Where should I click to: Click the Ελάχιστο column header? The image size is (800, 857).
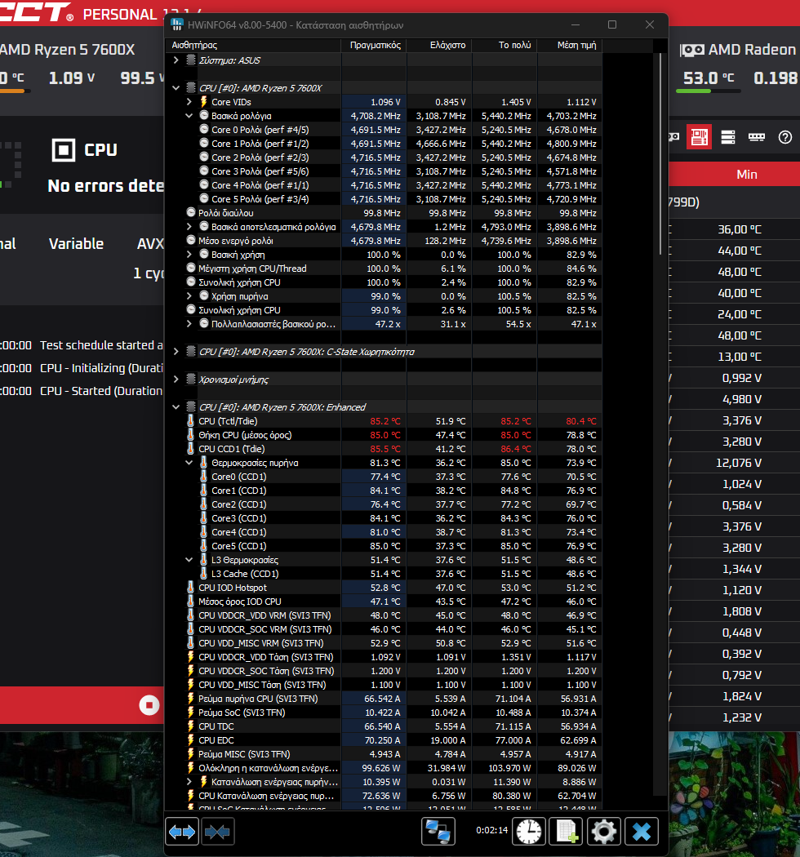click(x=439, y=45)
